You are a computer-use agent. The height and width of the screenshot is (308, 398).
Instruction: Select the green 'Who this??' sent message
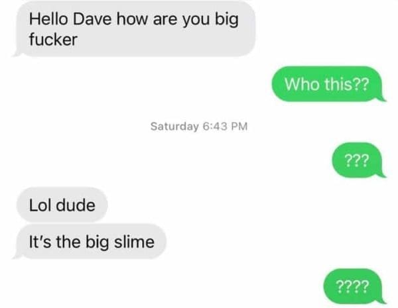click(328, 84)
